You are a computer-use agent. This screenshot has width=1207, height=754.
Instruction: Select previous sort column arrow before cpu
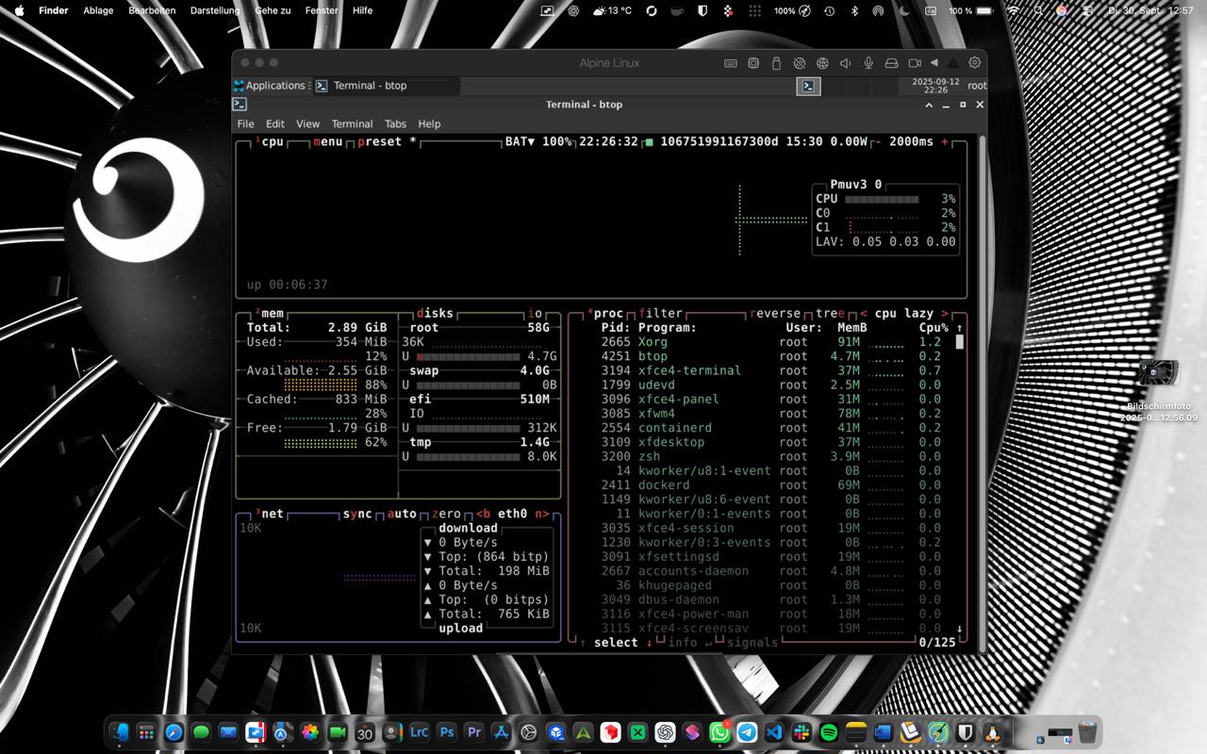(863, 313)
